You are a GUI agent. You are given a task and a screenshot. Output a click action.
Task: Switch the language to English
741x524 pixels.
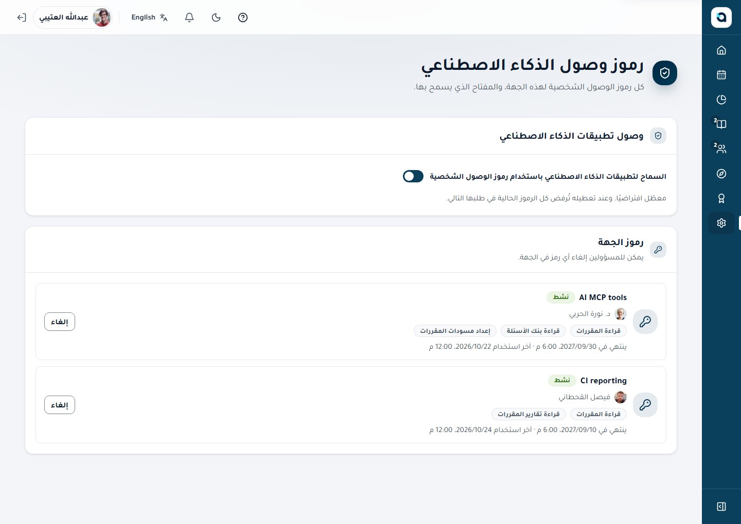[x=149, y=17]
